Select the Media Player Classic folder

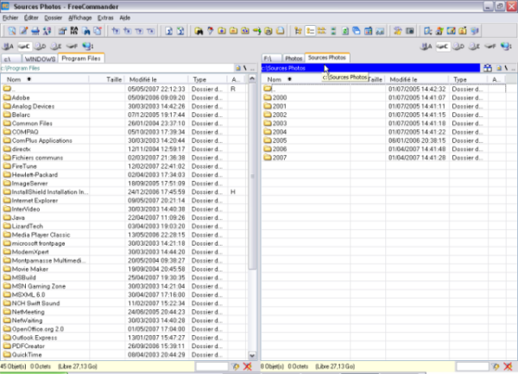pyautogui.click(x=41, y=234)
